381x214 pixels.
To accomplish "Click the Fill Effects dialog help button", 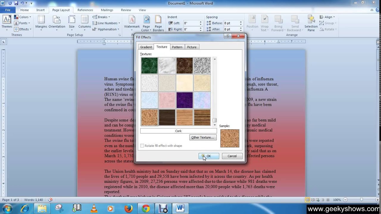I will tap(228, 36).
